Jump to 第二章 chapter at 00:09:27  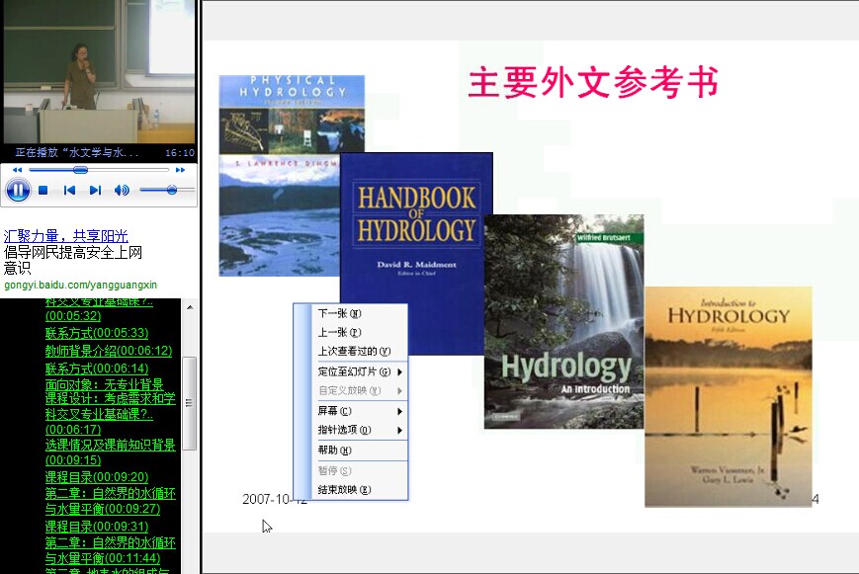pyautogui.click(x=110, y=501)
